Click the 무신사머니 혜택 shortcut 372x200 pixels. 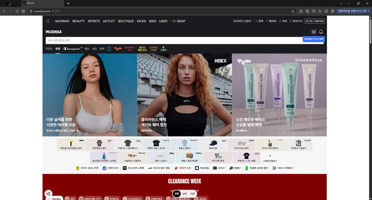[133, 168]
